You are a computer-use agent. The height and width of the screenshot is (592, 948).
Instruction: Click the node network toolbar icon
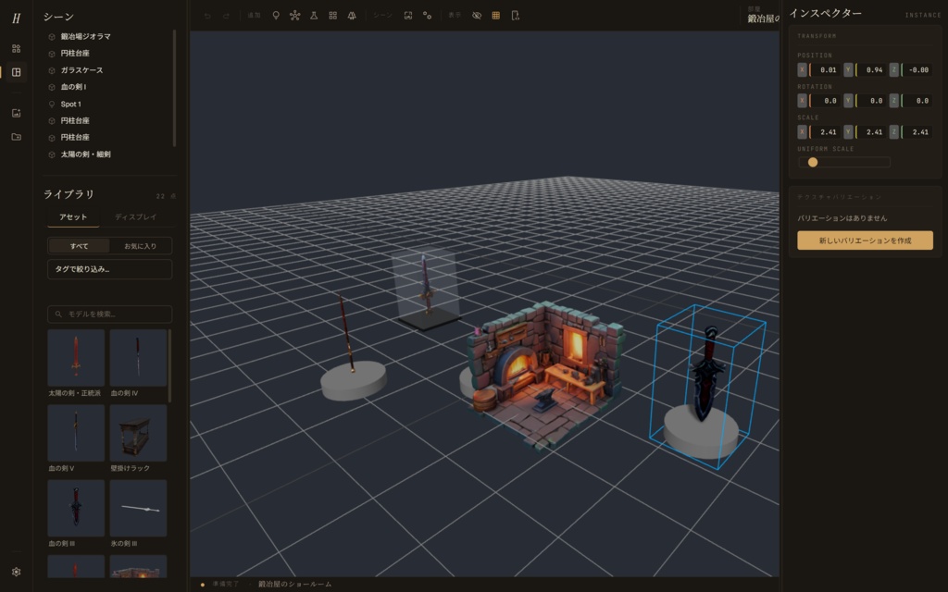[294, 16]
